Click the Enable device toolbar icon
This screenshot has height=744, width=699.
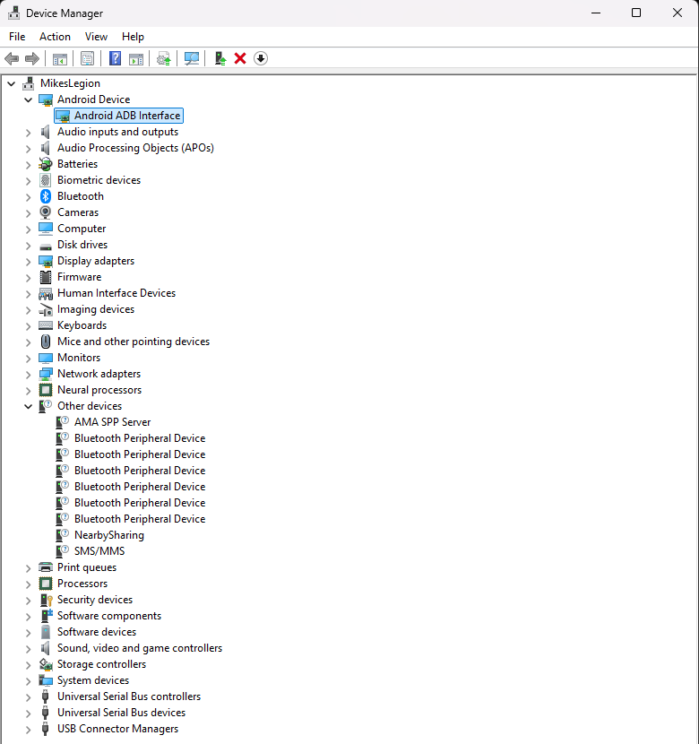pyautogui.click(x=220, y=58)
